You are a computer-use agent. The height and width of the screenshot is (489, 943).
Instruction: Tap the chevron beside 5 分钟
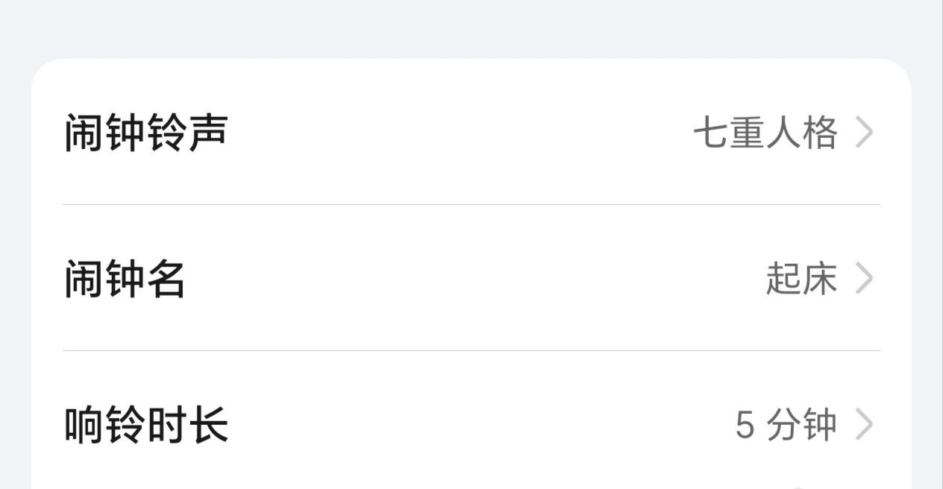pyautogui.click(x=864, y=425)
